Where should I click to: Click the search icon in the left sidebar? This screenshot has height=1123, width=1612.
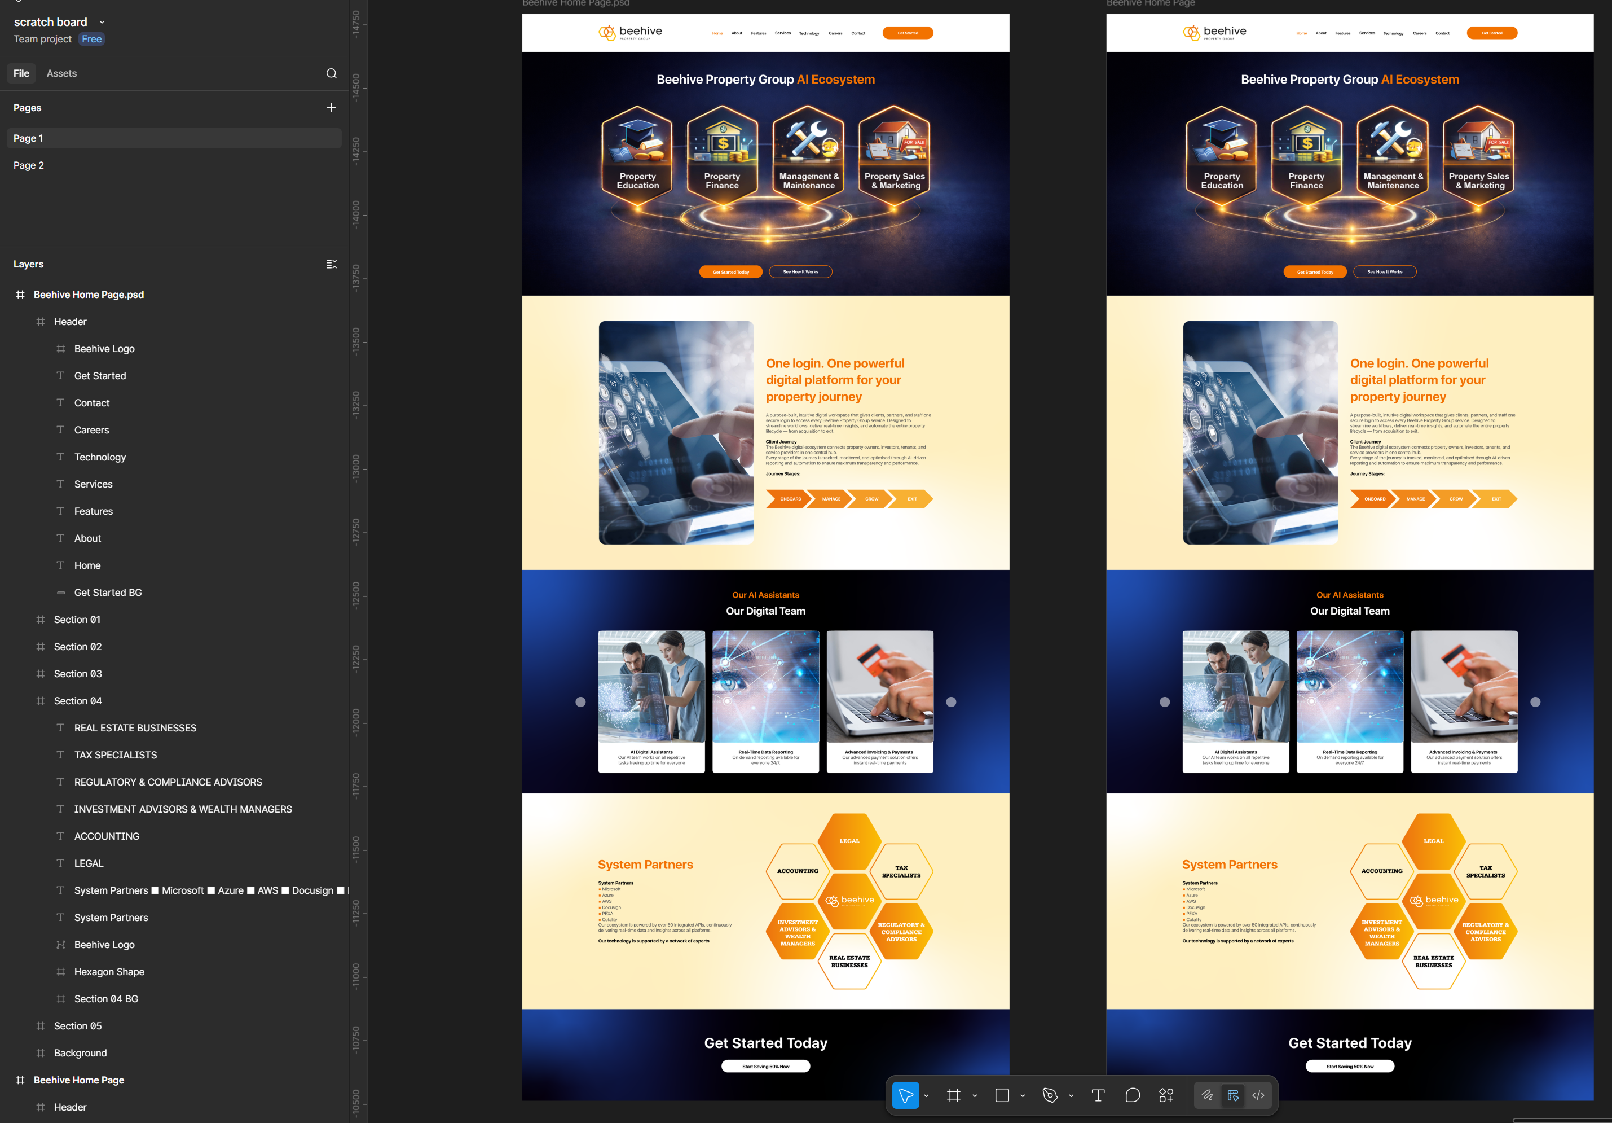pyautogui.click(x=331, y=73)
